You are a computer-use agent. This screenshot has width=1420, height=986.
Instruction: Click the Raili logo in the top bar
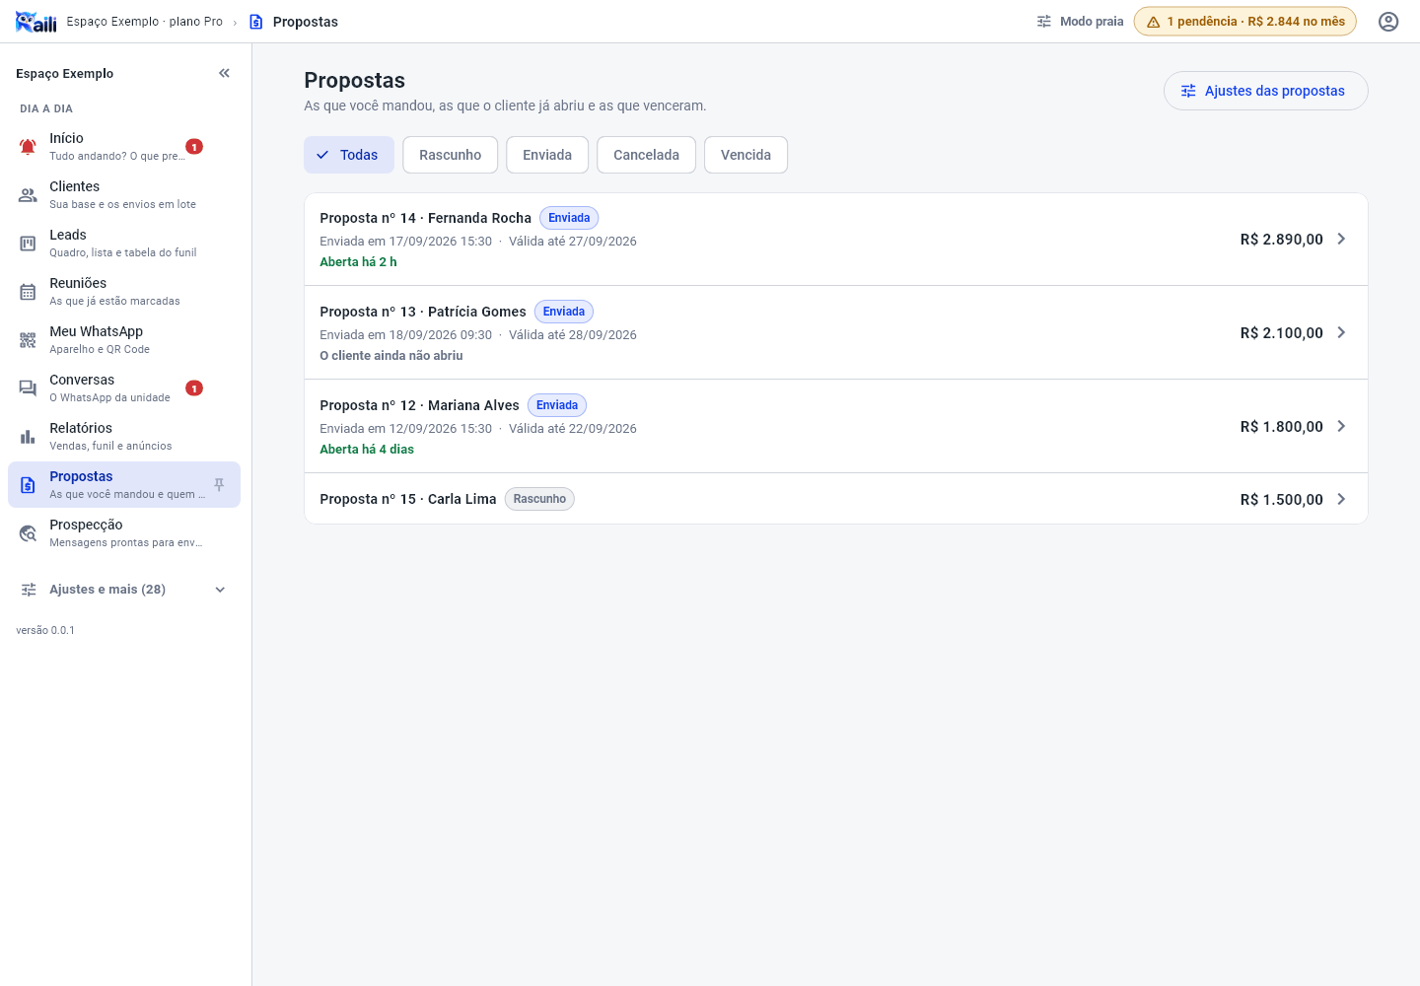pos(36,22)
